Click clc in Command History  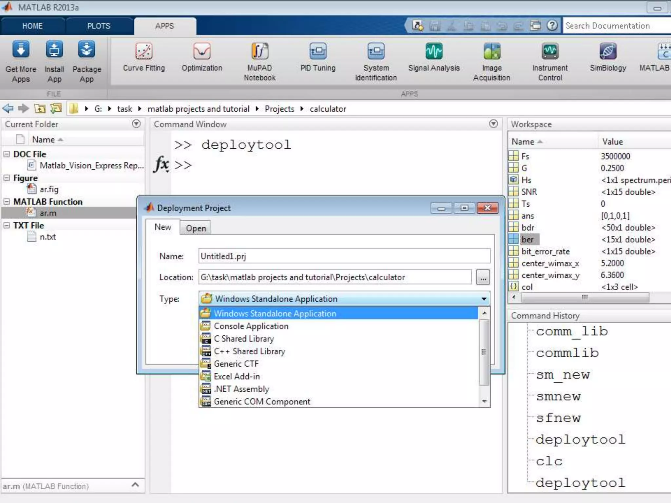tap(549, 461)
